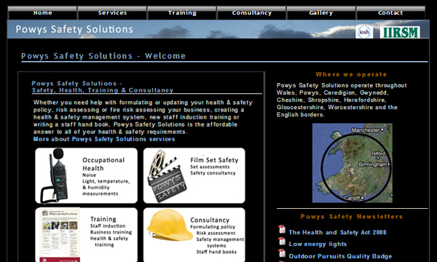Click Birmingham label on the map
Screen dimensions: 437x262
click(373, 164)
